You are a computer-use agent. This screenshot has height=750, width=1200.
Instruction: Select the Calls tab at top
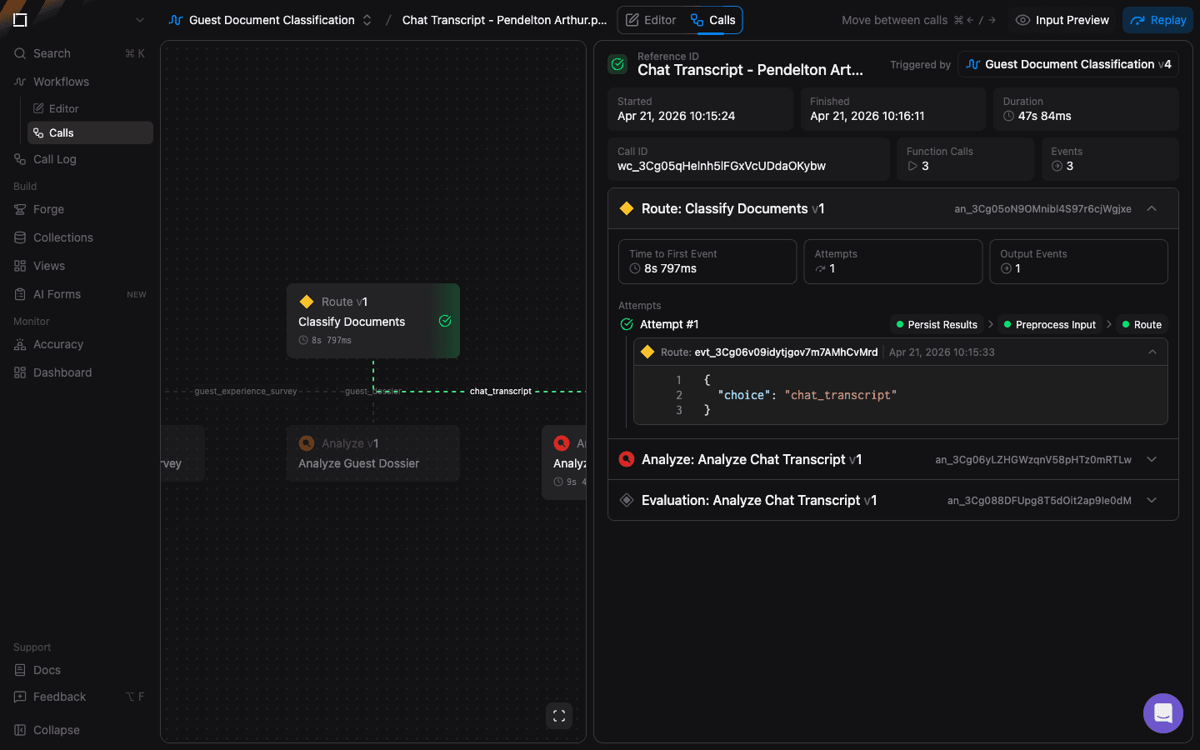point(713,20)
